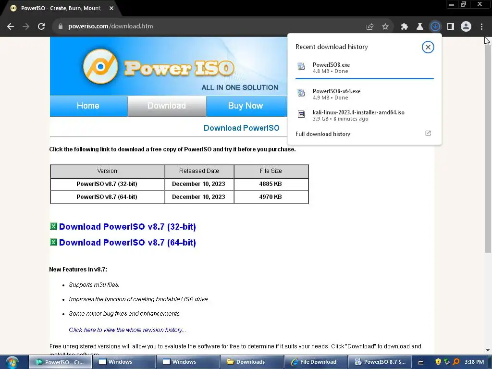Screen dimensions: 492x369
Task: Click the open-in-new-tab history icon
Action: [x=428, y=134]
